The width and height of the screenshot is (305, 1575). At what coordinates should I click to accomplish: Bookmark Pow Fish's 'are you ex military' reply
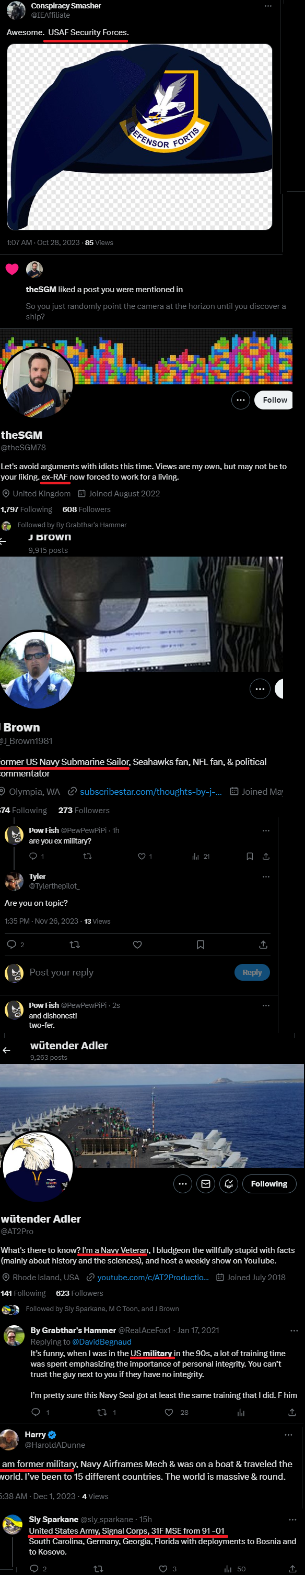point(250,856)
